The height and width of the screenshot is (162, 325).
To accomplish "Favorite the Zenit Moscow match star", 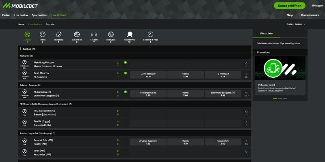I will [x=247, y=74].
